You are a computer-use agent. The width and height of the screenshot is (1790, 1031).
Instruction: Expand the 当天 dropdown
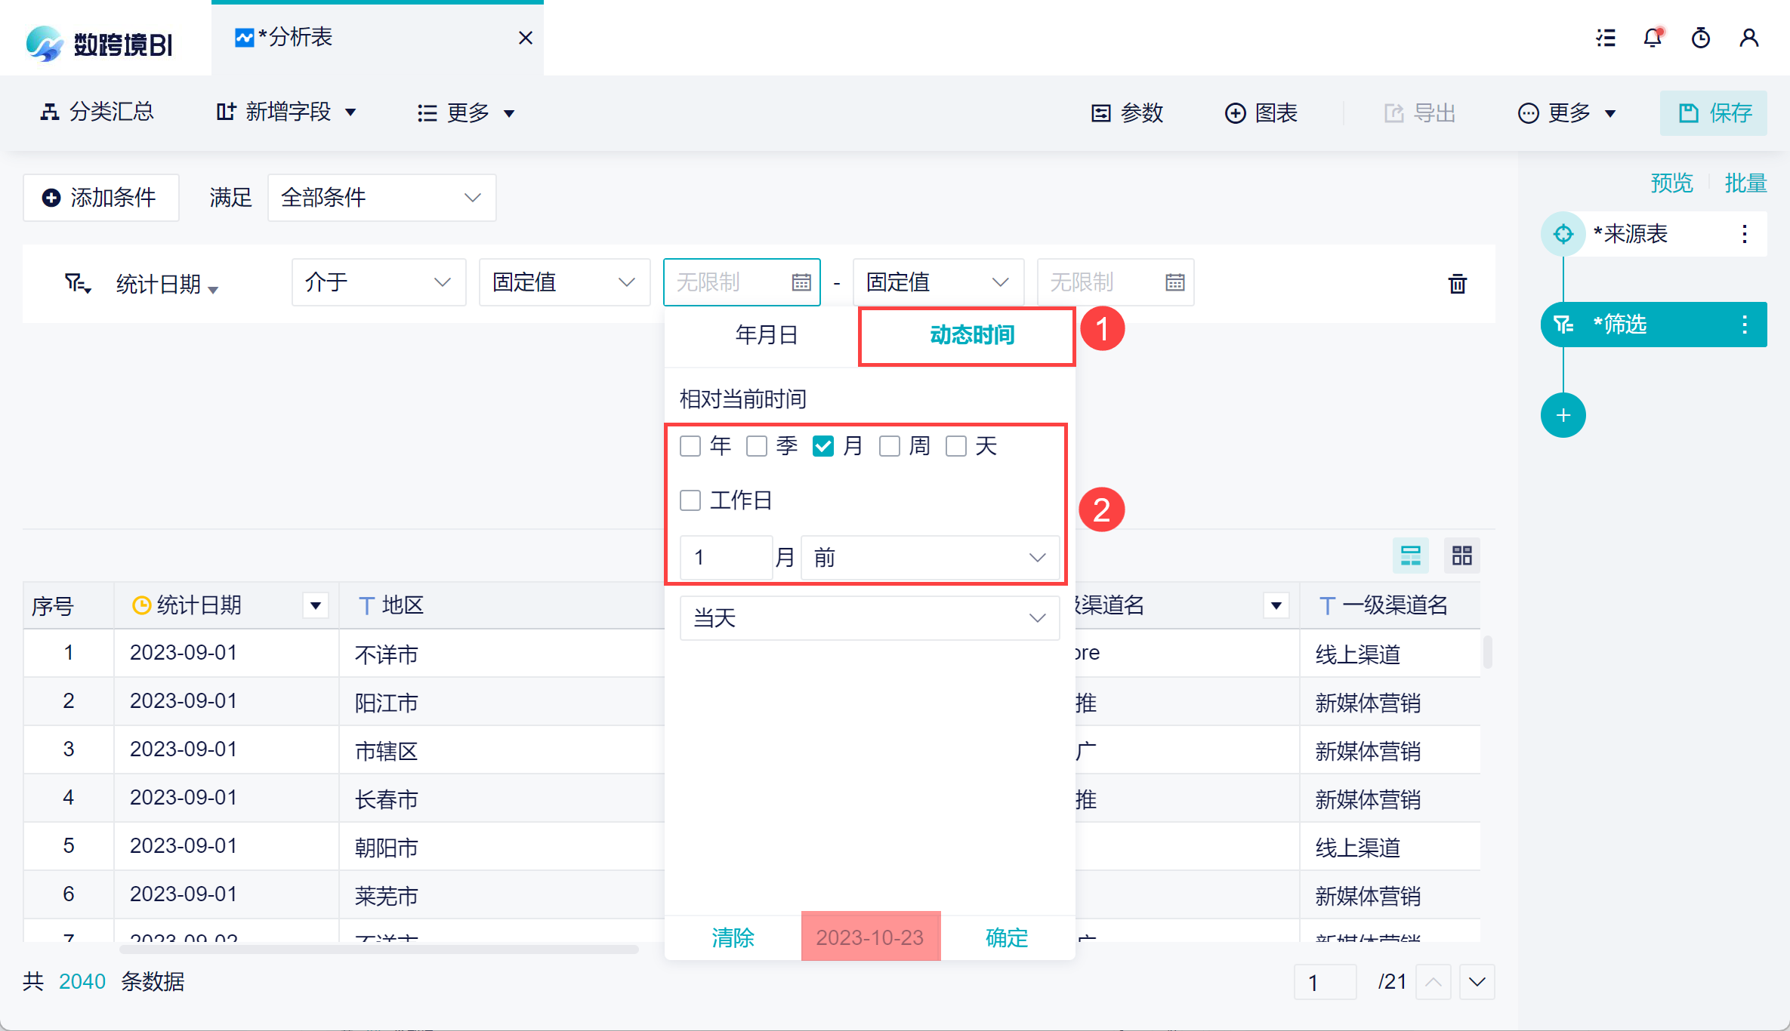(869, 618)
